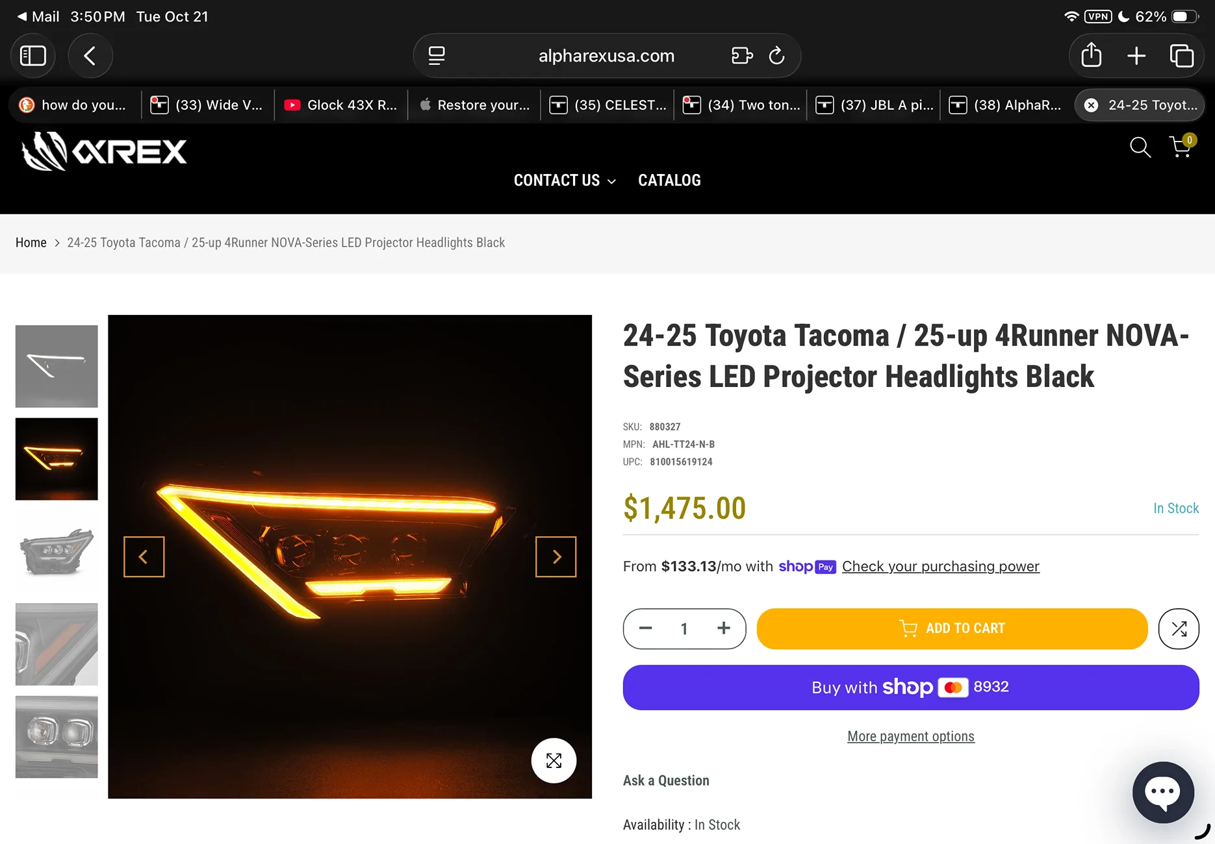Open the shopping cart
The width and height of the screenshot is (1215, 844).
pos(1181,147)
